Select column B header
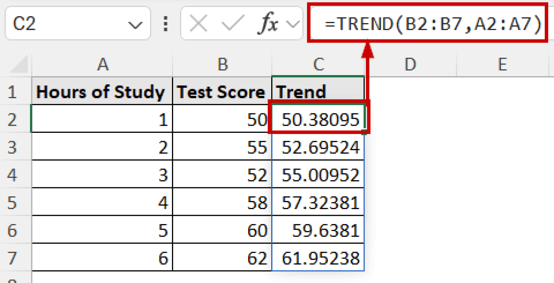The height and width of the screenshot is (283, 554). [222, 65]
